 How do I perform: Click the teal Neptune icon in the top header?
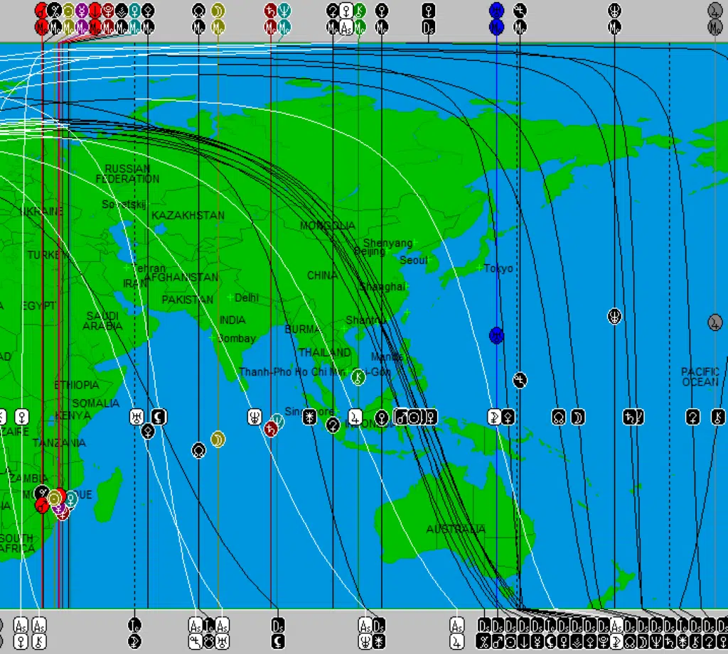(x=284, y=11)
